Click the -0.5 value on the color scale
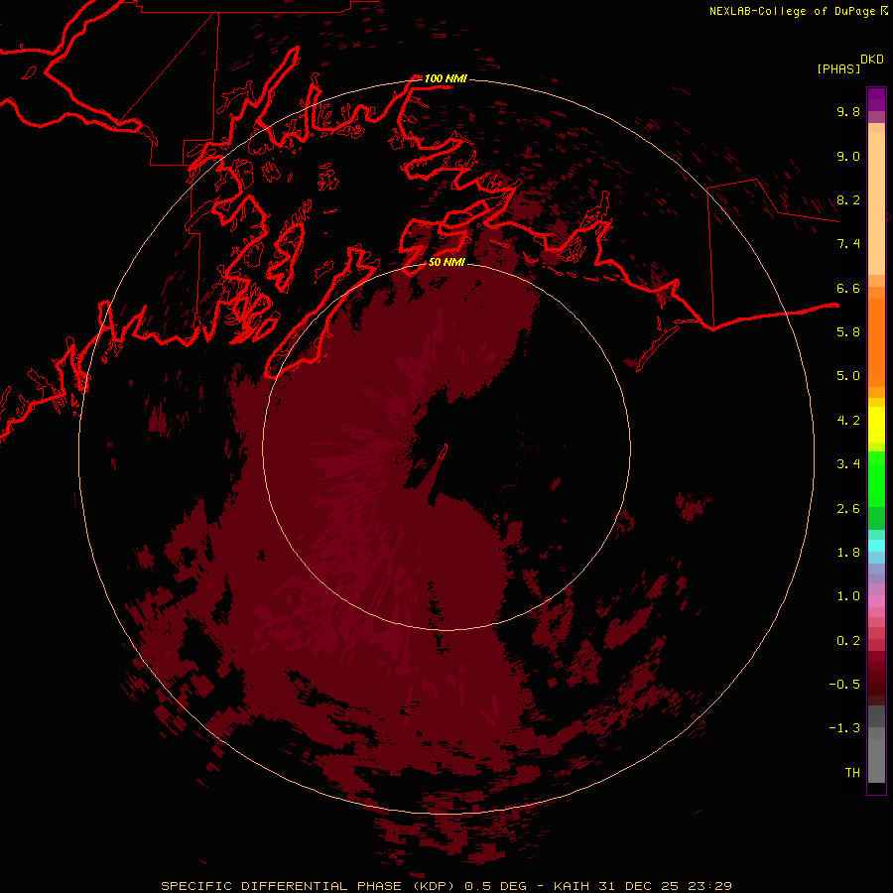 pyautogui.click(x=844, y=685)
